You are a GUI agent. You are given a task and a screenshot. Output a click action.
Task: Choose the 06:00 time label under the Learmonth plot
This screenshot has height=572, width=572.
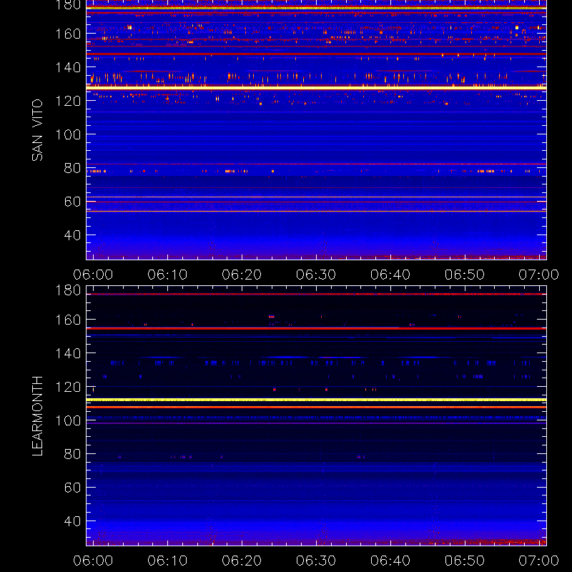(x=93, y=561)
